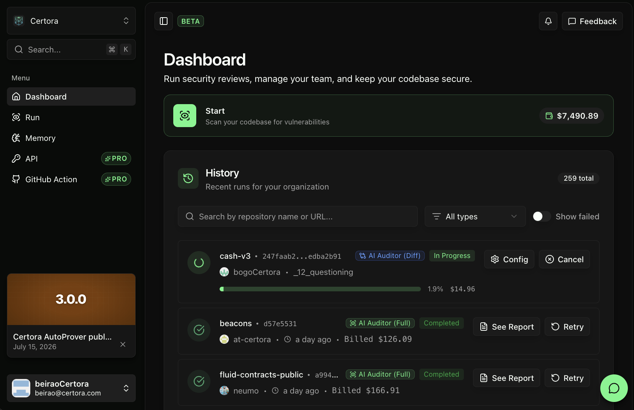Click commit hash d57e5531
The image size is (634, 410).
pos(280,323)
